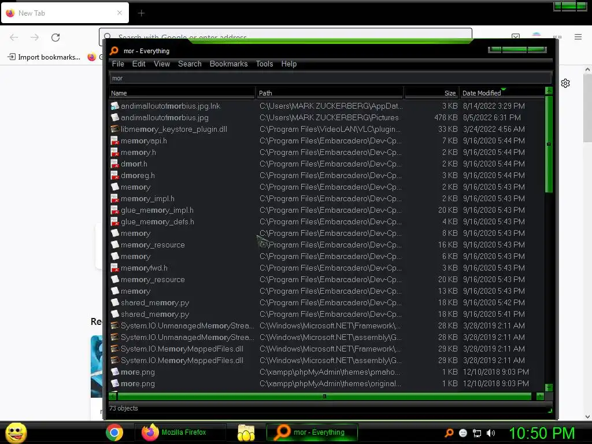Click the icon beside glue_memory_impl.h
Screen dimensions: 592x444
pyautogui.click(x=115, y=210)
